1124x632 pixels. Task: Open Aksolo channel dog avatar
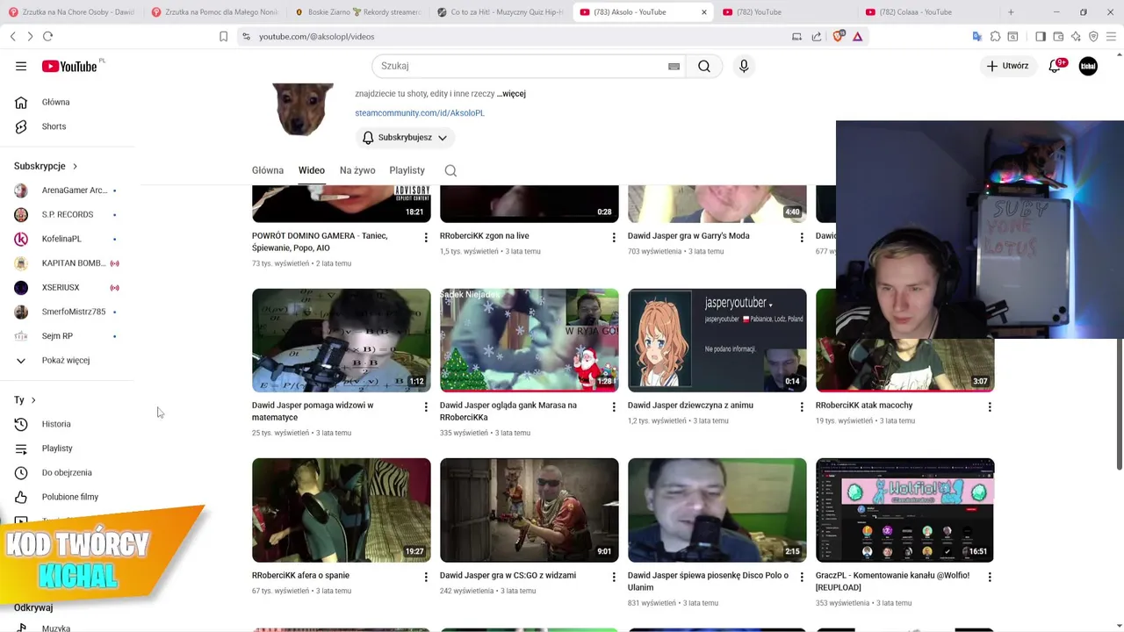pos(303,109)
